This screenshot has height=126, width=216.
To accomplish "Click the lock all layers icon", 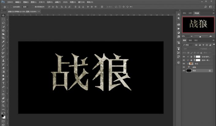I will point(201,53).
